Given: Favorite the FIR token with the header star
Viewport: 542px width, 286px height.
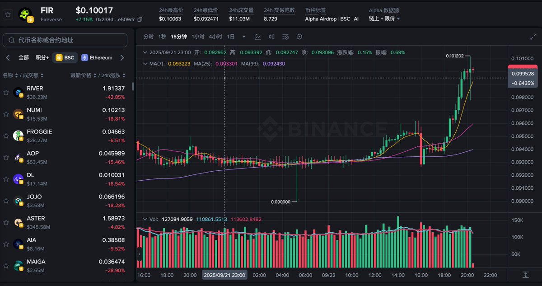Looking at the screenshot, I should click(8, 14).
